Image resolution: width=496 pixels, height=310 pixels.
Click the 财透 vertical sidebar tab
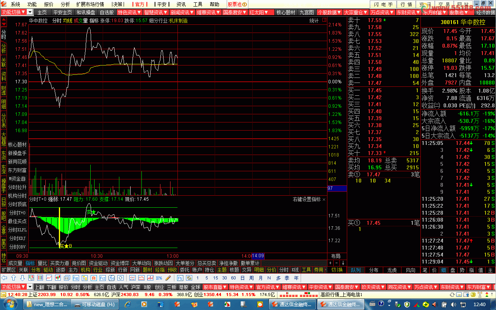(3, 90)
